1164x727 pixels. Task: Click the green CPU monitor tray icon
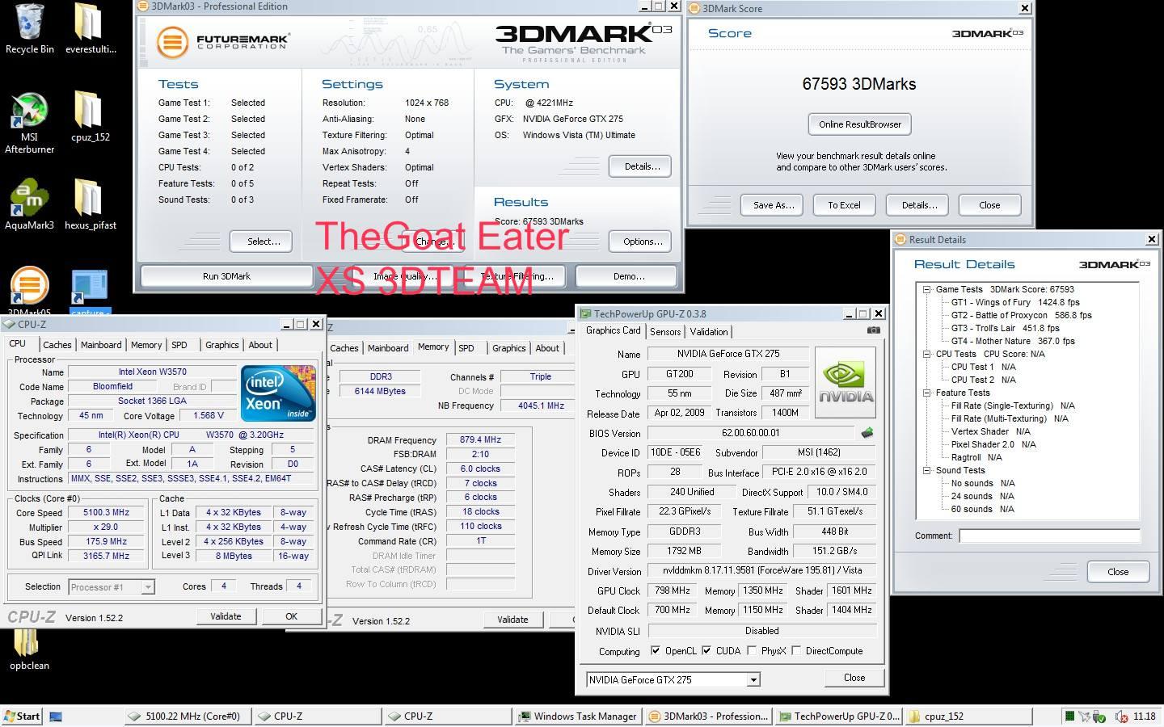1069,716
